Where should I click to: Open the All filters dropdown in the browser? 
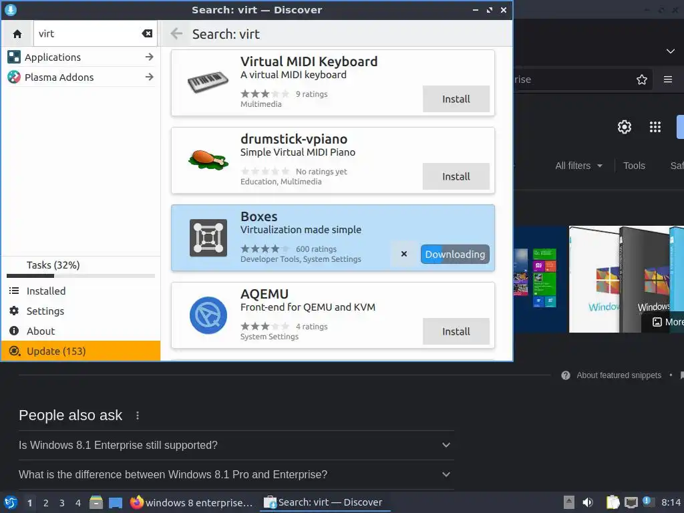coord(578,166)
